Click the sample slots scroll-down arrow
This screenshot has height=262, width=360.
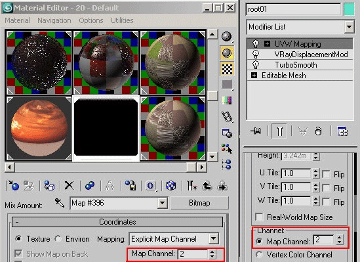click(x=212, y=157)
